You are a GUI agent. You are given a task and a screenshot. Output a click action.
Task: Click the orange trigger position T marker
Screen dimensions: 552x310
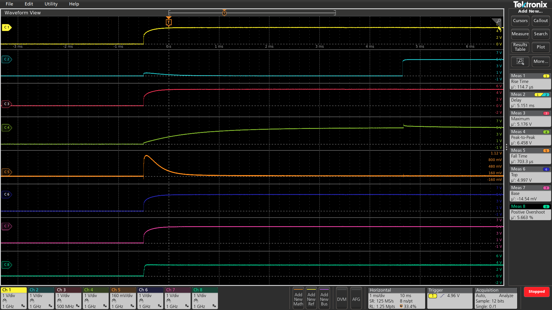click(x=169, y=22)
